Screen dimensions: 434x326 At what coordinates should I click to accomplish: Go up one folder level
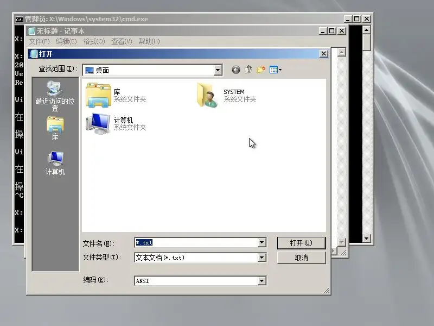coord(248,70)
